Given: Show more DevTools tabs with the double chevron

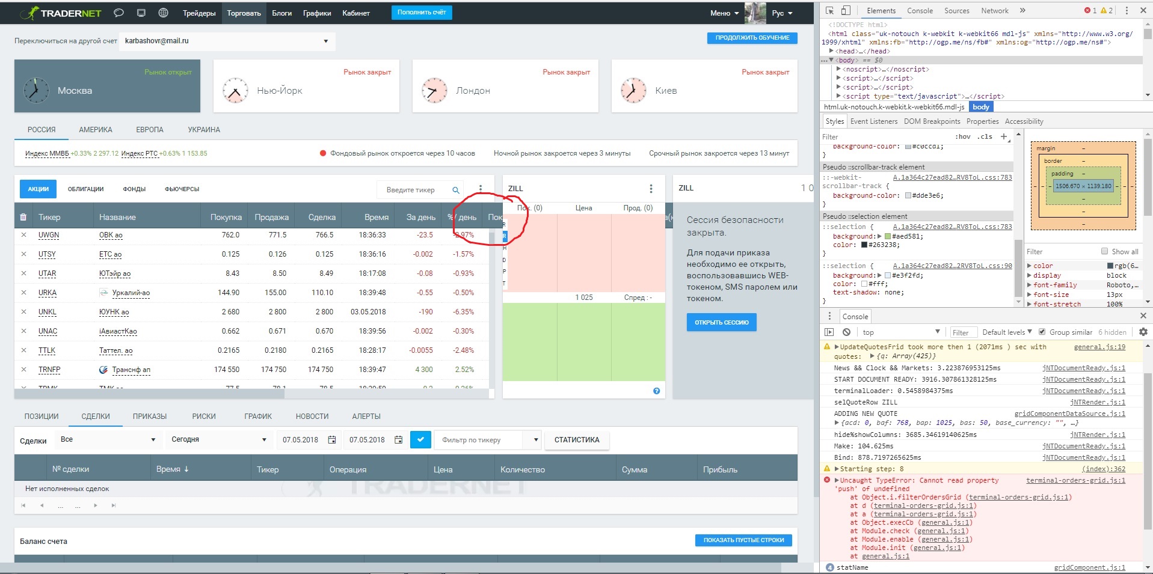Looking at the screenshot, I should coord(1022,11).
